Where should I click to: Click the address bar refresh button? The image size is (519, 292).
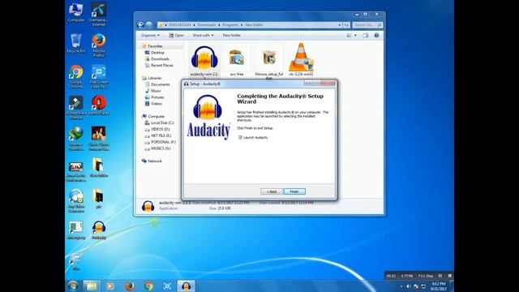tap(346, 25)
